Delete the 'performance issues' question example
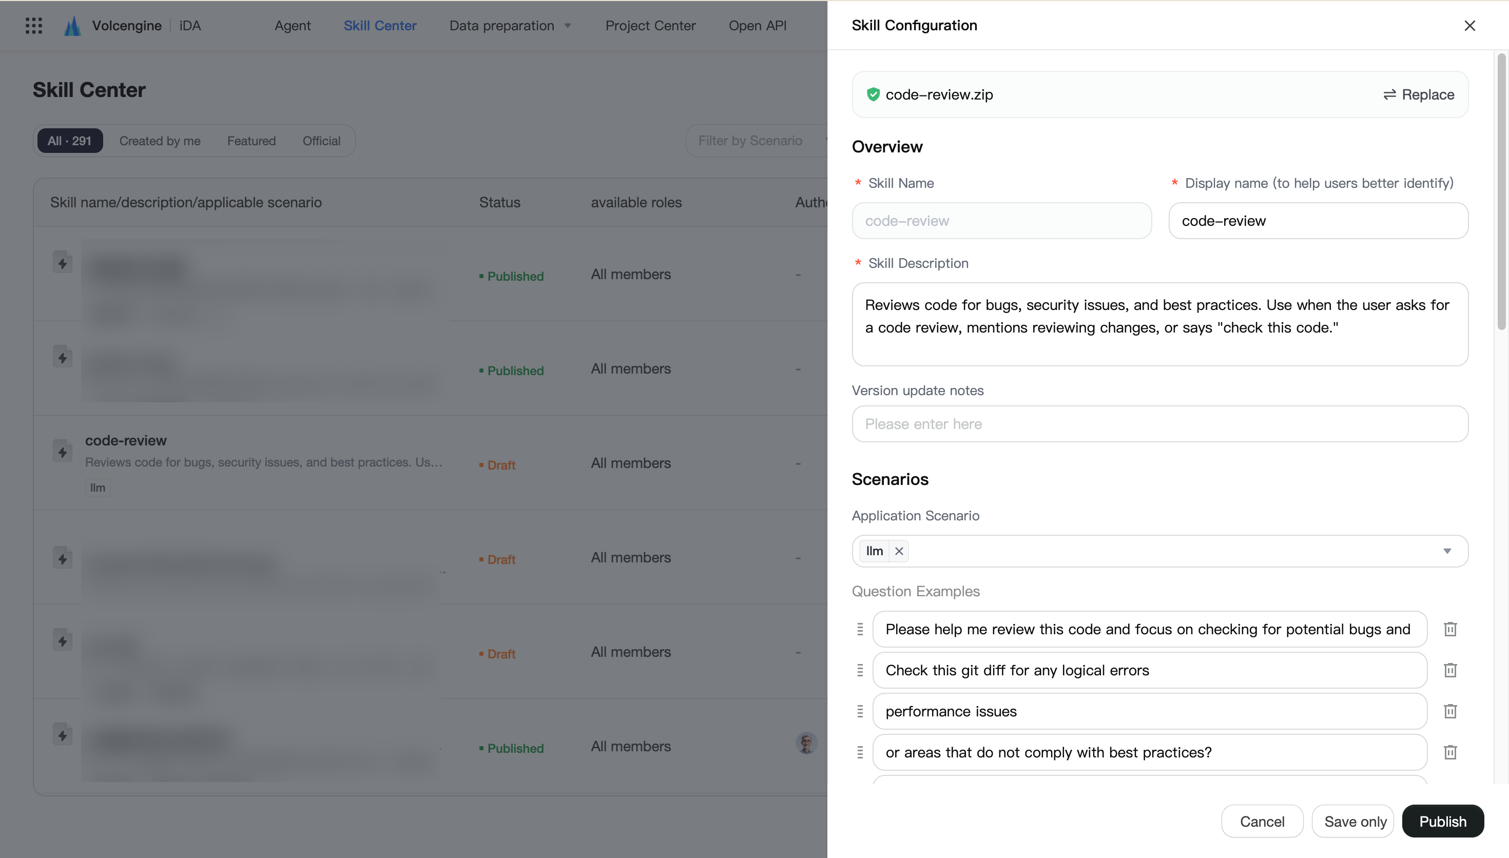Screen dimensions: 1509x858 tap(1450, 711)
